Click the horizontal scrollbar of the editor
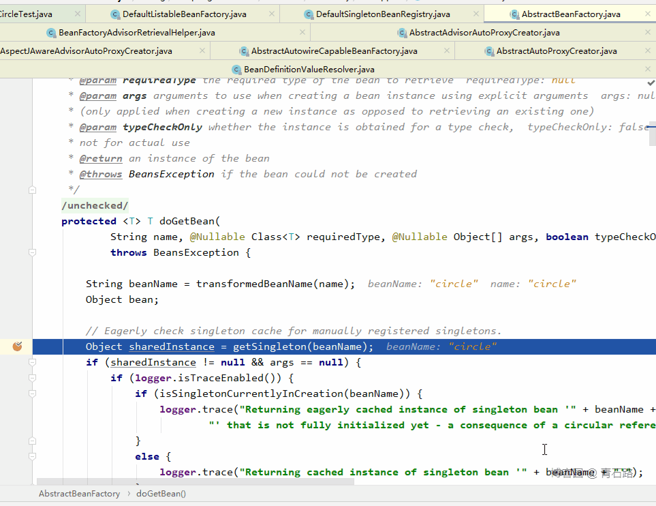656x506 pixels. point(196,481)
